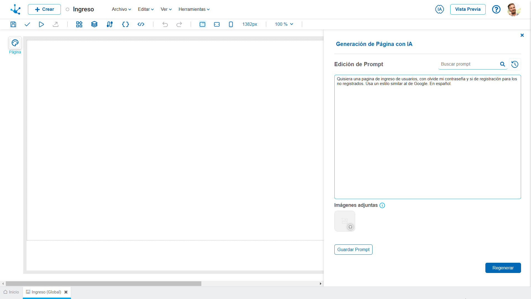Close the Ingreso (Global) tab

pyautogui.click(x=66, y=292)
